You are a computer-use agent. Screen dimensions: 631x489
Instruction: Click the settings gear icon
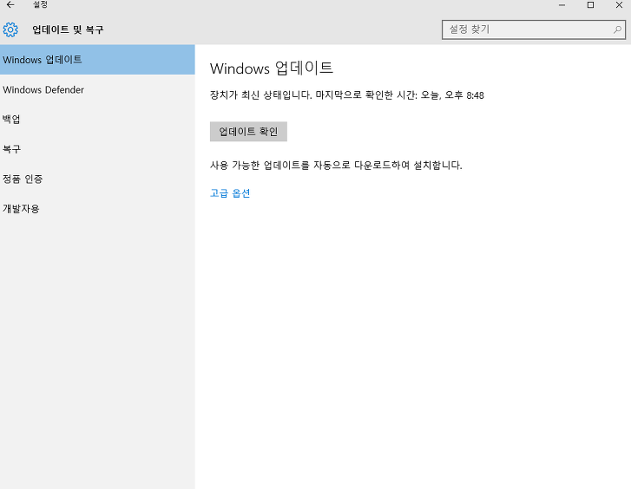(x=10, y=29)
